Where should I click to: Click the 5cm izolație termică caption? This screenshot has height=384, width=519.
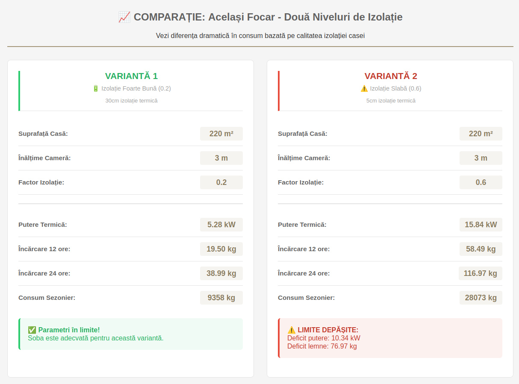point(391,100)
